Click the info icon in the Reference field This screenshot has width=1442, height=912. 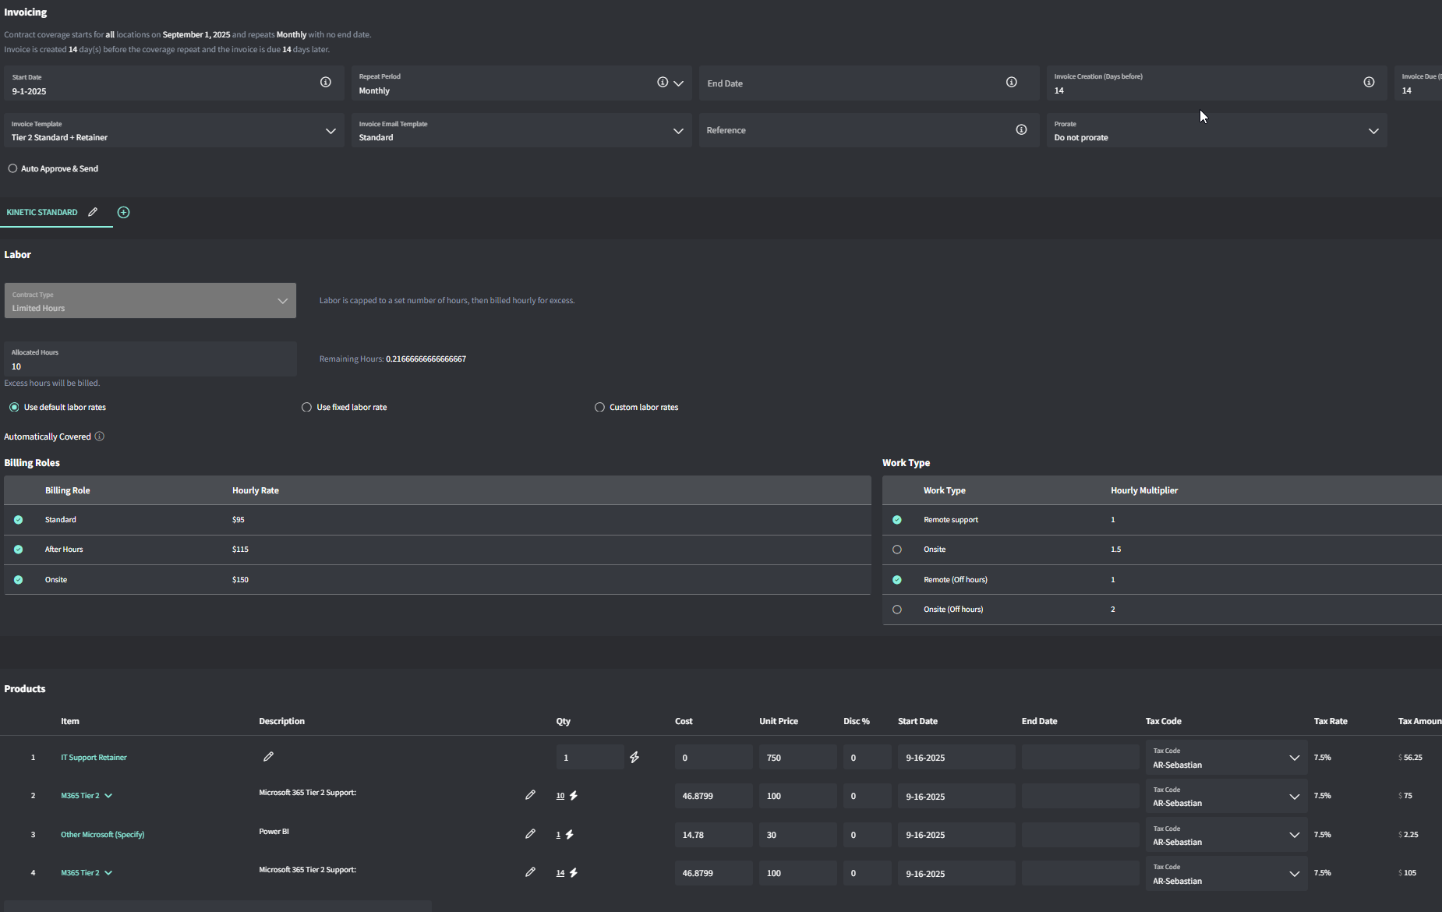(x=1021, y=129)
